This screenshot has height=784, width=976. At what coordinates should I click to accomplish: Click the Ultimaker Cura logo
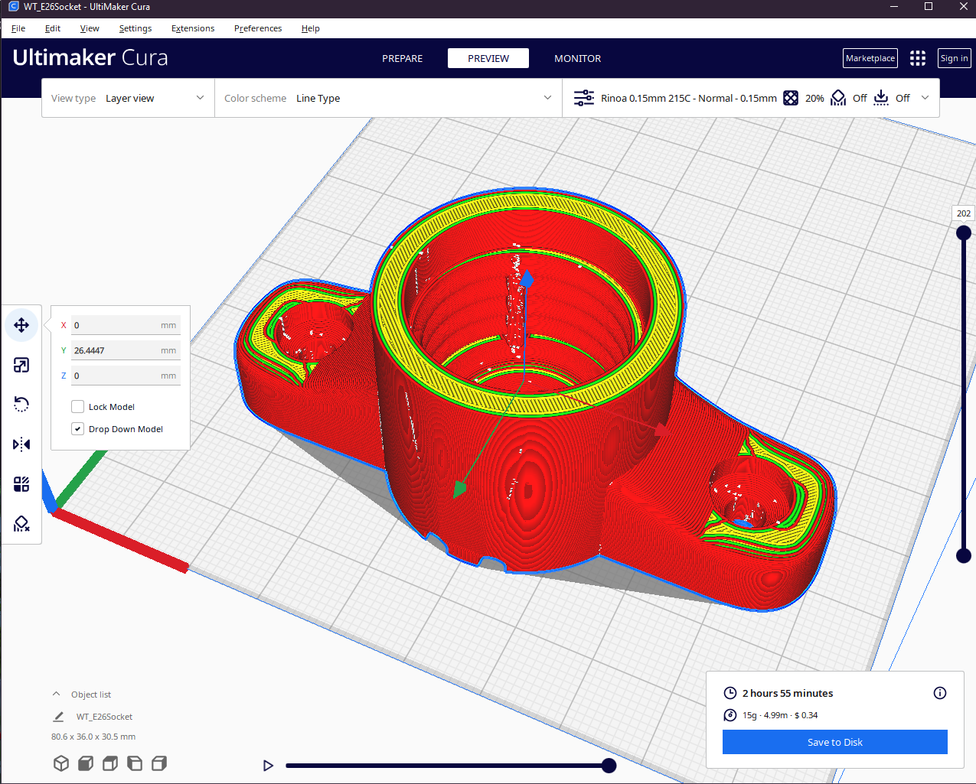pos(90,58)
